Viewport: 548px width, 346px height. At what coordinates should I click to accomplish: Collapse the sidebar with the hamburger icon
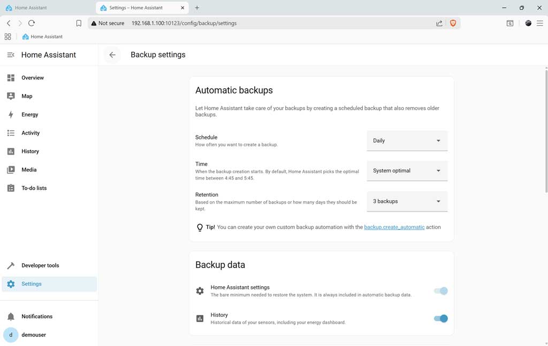click(x=11, y=55)
